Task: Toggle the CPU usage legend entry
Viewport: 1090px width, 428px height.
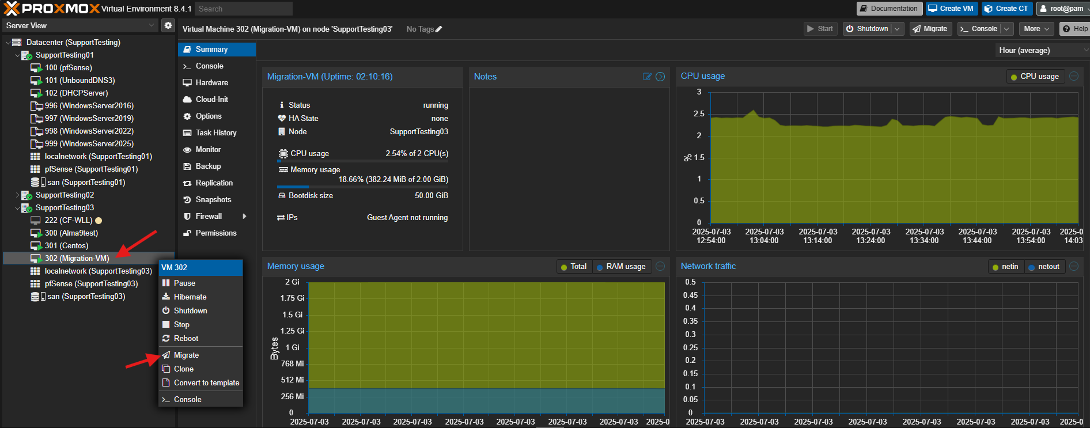Action: pos(1035,77)
